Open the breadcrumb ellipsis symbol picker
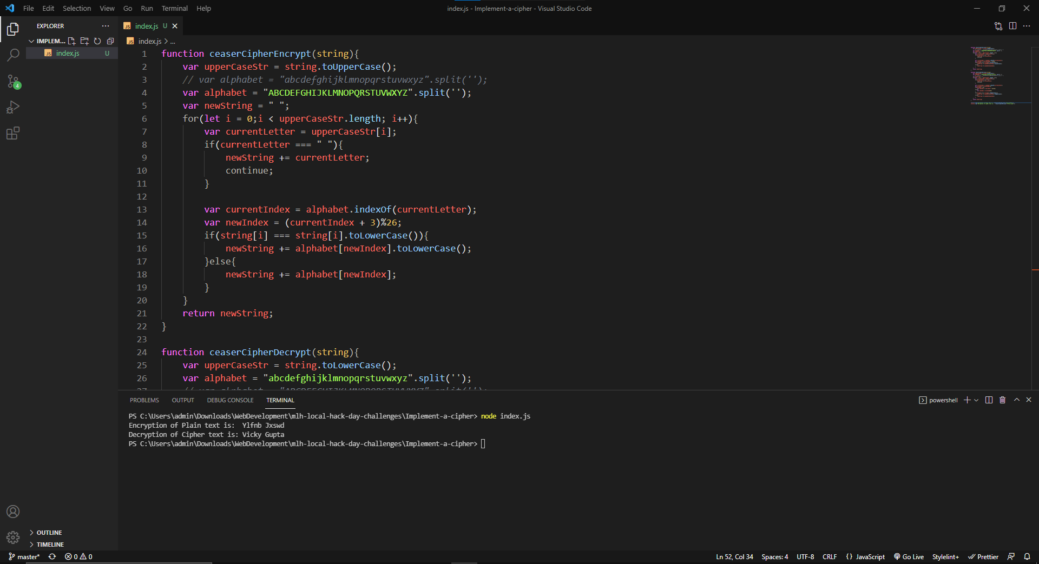The height and width of the screenshot is (564, 1039). pos(173,42)
